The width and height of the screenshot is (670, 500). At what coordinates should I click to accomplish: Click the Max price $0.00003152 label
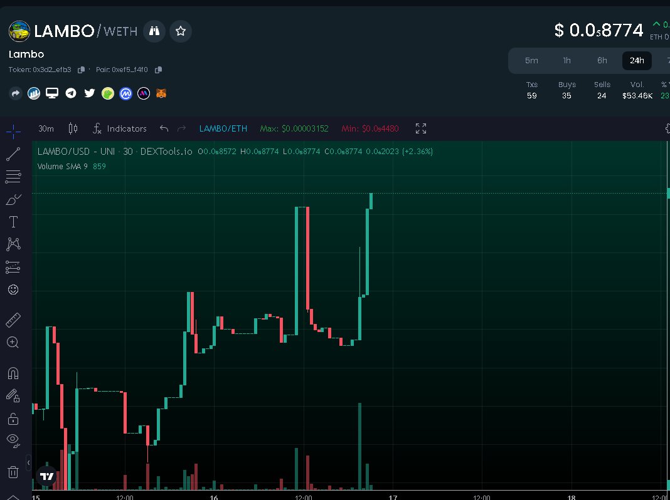294,128
